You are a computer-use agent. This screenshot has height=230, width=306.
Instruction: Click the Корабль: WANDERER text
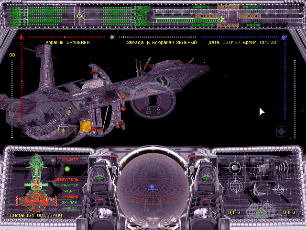click(67, 43)
